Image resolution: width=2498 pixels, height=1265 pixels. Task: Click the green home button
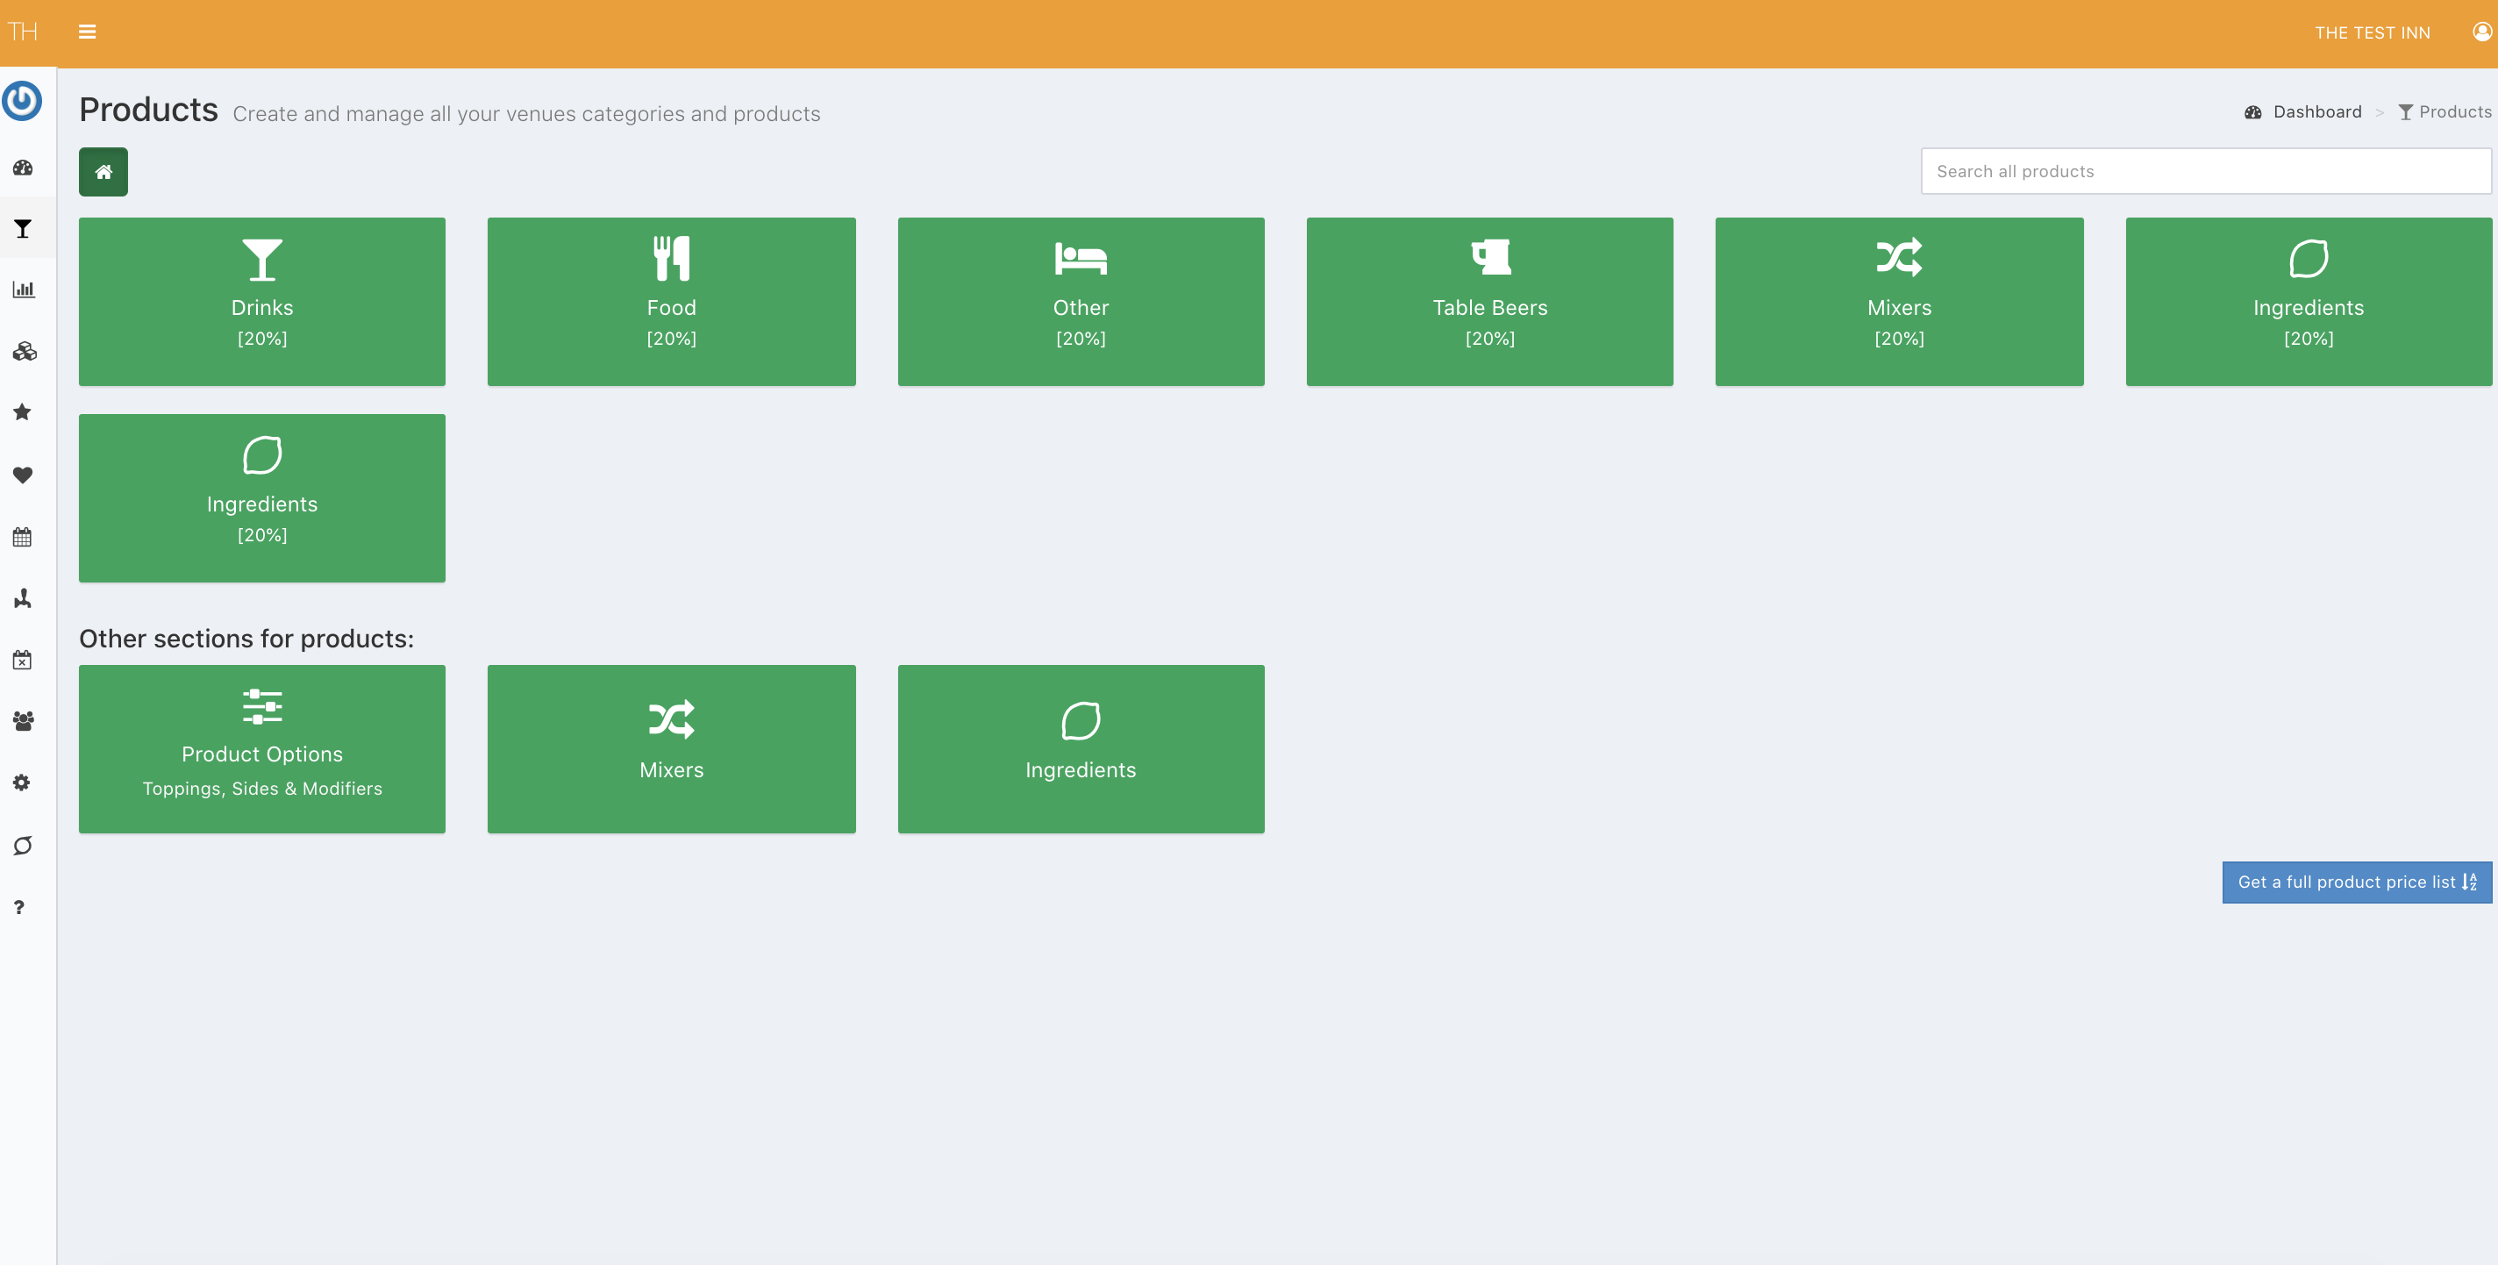pos(103,172)
